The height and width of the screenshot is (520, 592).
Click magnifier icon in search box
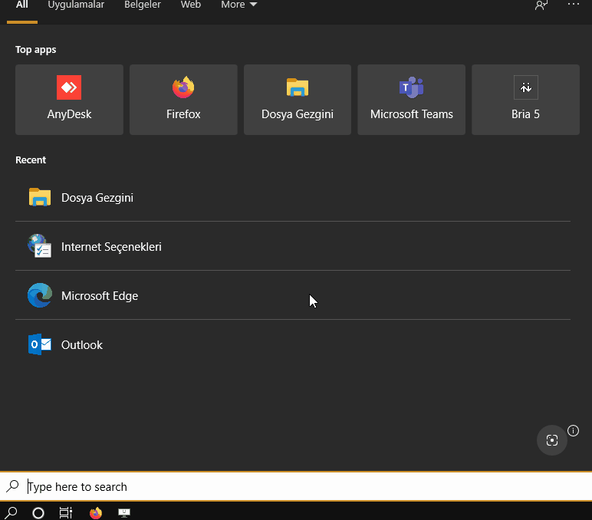coord(12,486)
